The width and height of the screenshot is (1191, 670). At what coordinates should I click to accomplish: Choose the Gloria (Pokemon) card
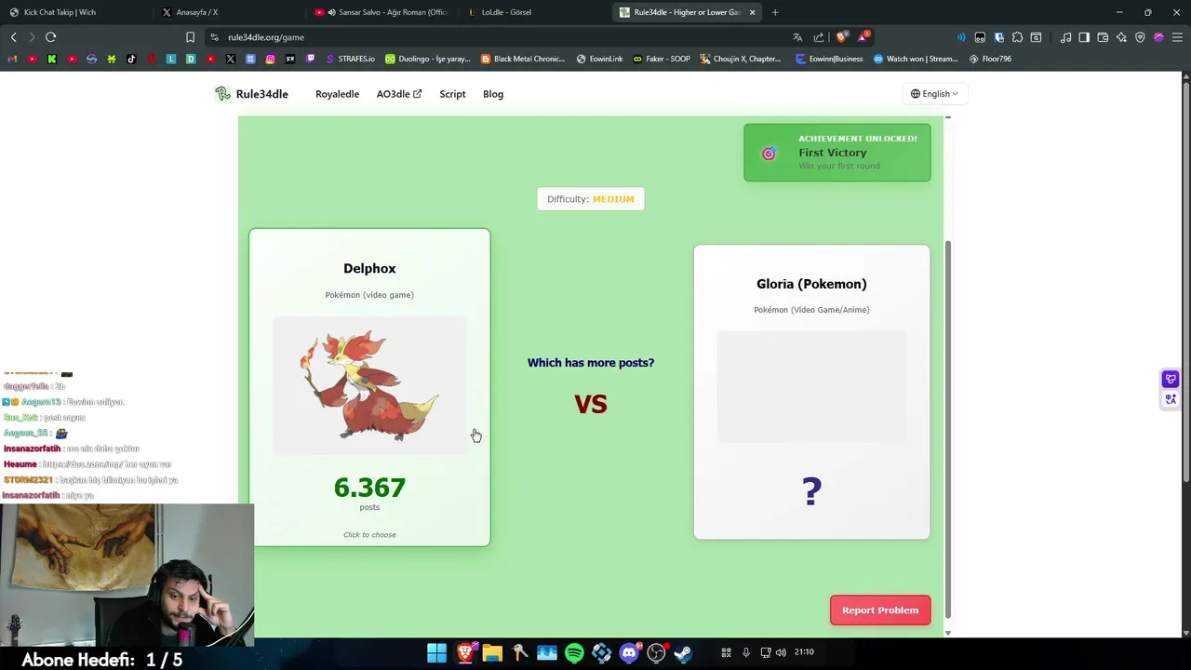(811, 392)
